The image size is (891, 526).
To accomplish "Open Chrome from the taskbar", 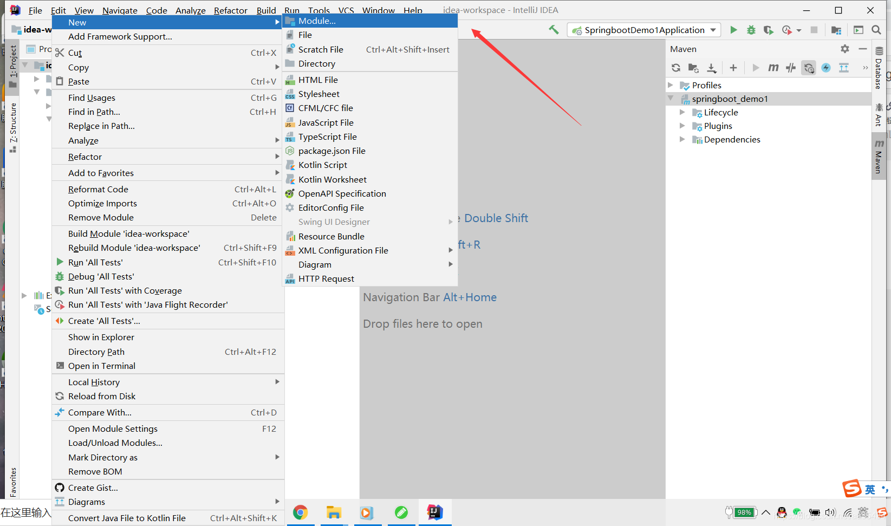I will [x=301, y=512].
